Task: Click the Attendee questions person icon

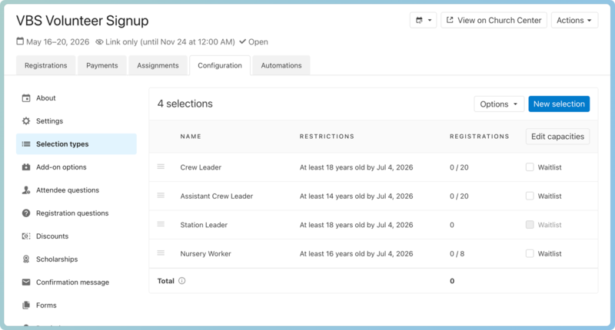Action: (x=26, y=190)
